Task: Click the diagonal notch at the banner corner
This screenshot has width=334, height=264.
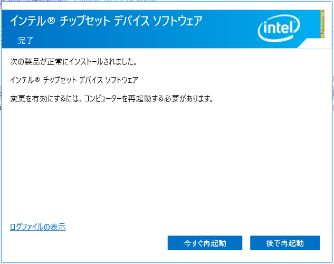Action: click(x=303, y=44)
